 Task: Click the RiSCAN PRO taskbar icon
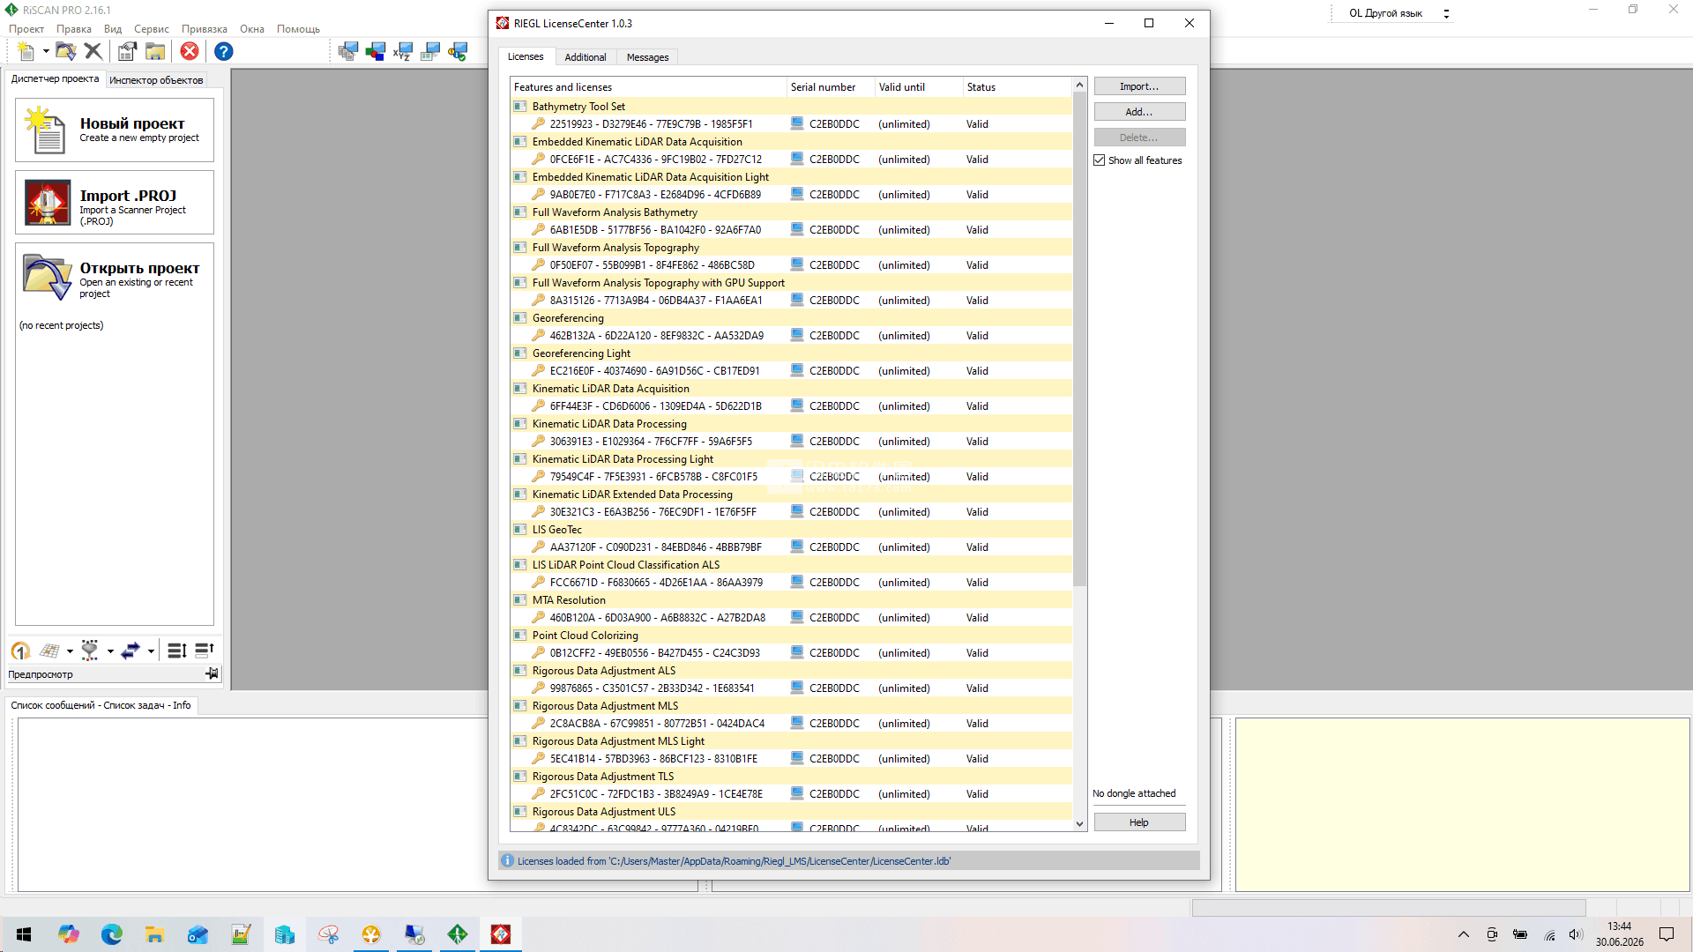[458, 934]
